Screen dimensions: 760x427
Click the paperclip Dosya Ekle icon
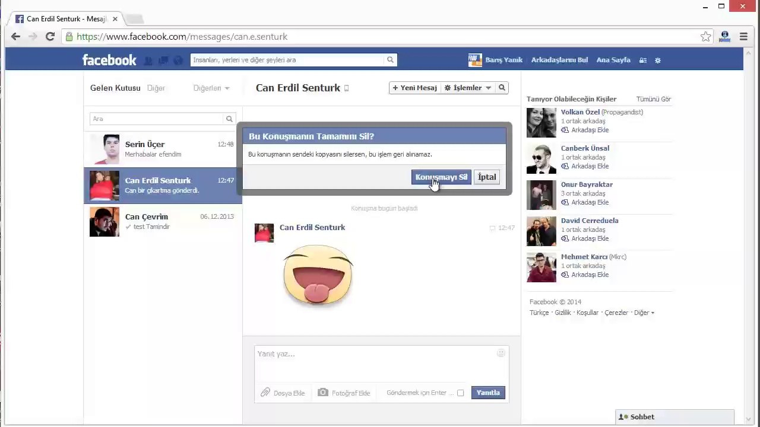[x=265, y=393]
